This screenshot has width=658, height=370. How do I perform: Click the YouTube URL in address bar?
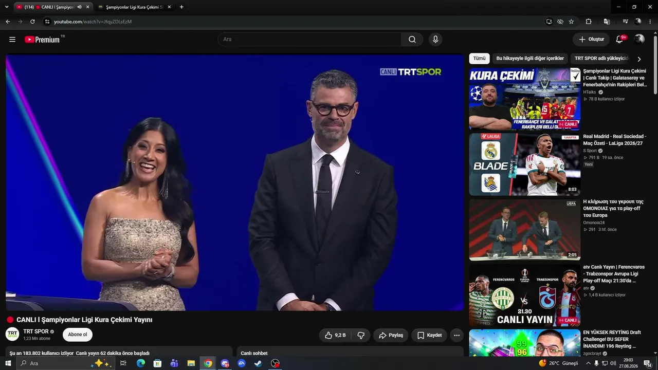coord(93,22)
